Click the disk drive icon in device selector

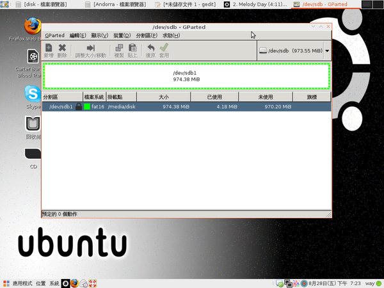point(263,51)
